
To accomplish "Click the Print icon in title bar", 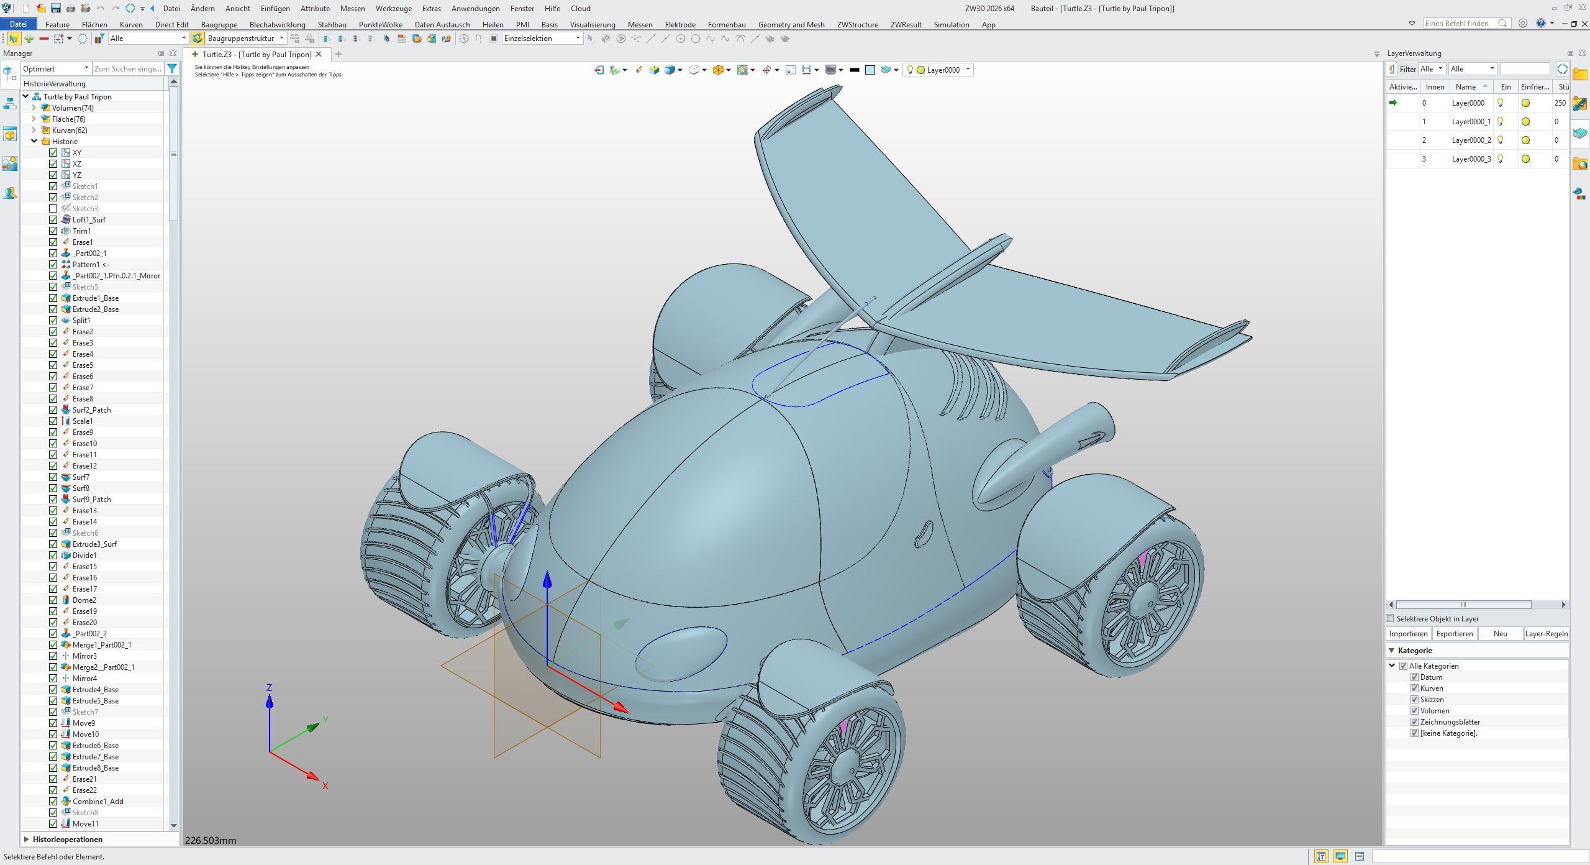I will 71,8.
